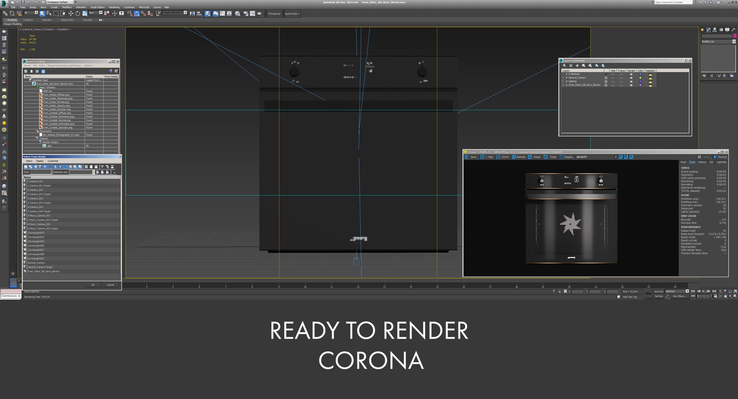Image resolution: width=738 pixels, height=399 pixels.
Task: Open the Rendering menu
Action: [114, 7]
